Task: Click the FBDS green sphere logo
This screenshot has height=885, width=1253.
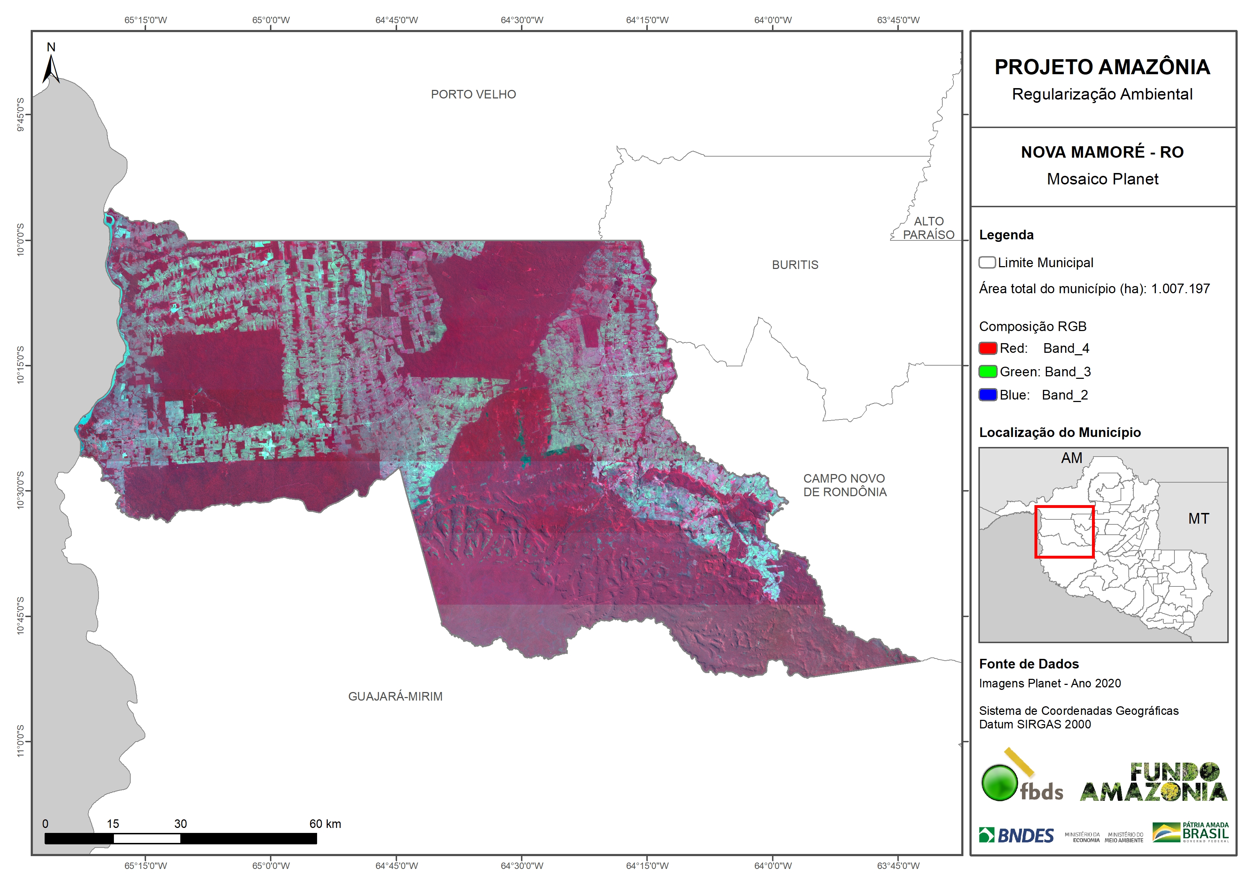Action: (x=1000, y=783)
